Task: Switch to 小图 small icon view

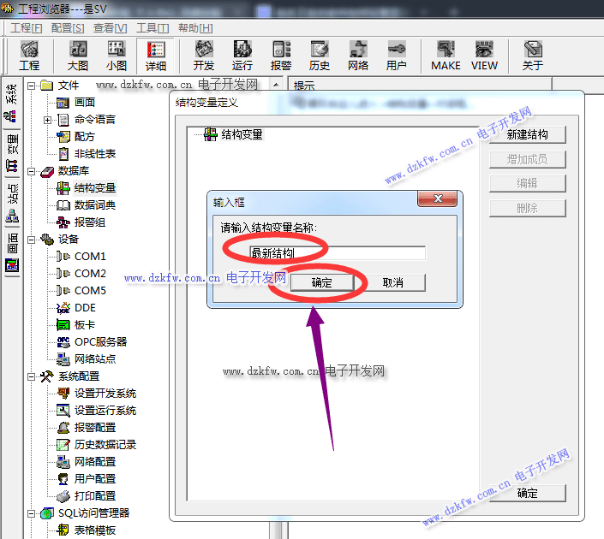Action: [x=117, y=55]
